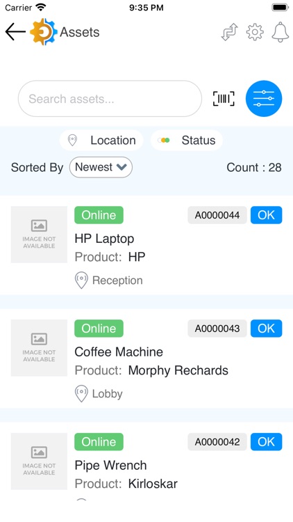Viewport: 293px width, 522px height.
Task: Tap the 9:35 PM clock
Action: [x=146, y=8]
